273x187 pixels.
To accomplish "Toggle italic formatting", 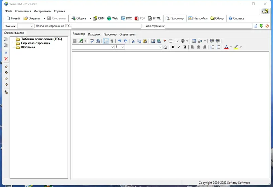I will pyautogui.click(x=179, y=47).
